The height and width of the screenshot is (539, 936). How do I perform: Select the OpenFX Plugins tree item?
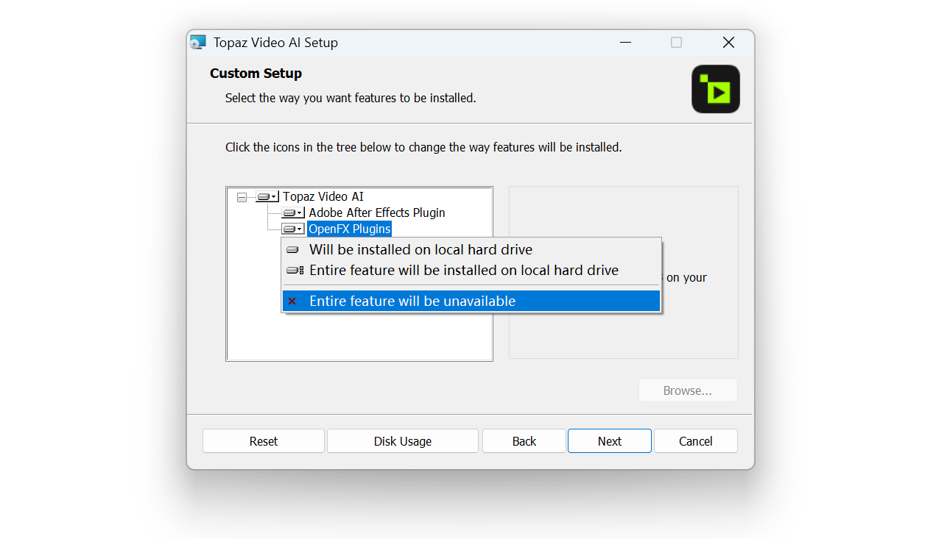coord(349,229)
